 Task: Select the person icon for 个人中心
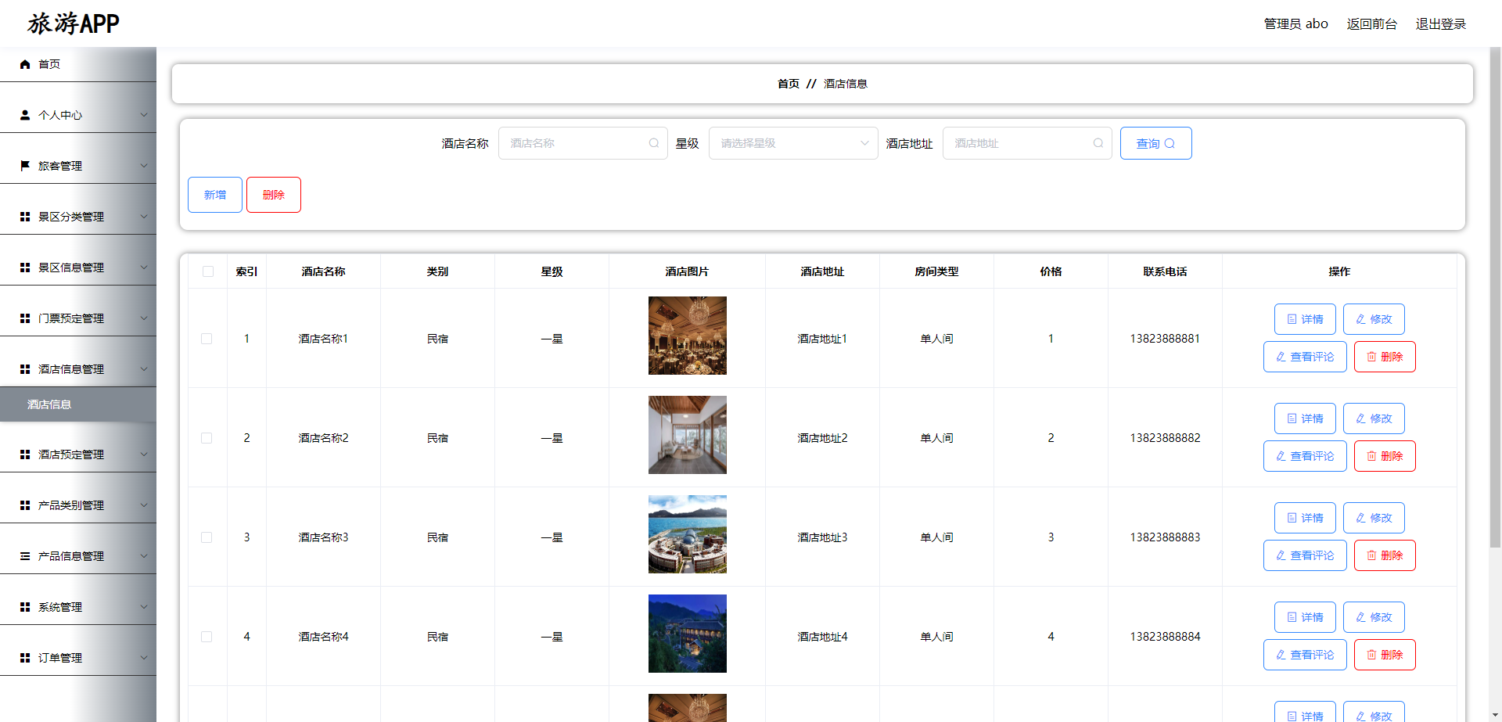24,114
